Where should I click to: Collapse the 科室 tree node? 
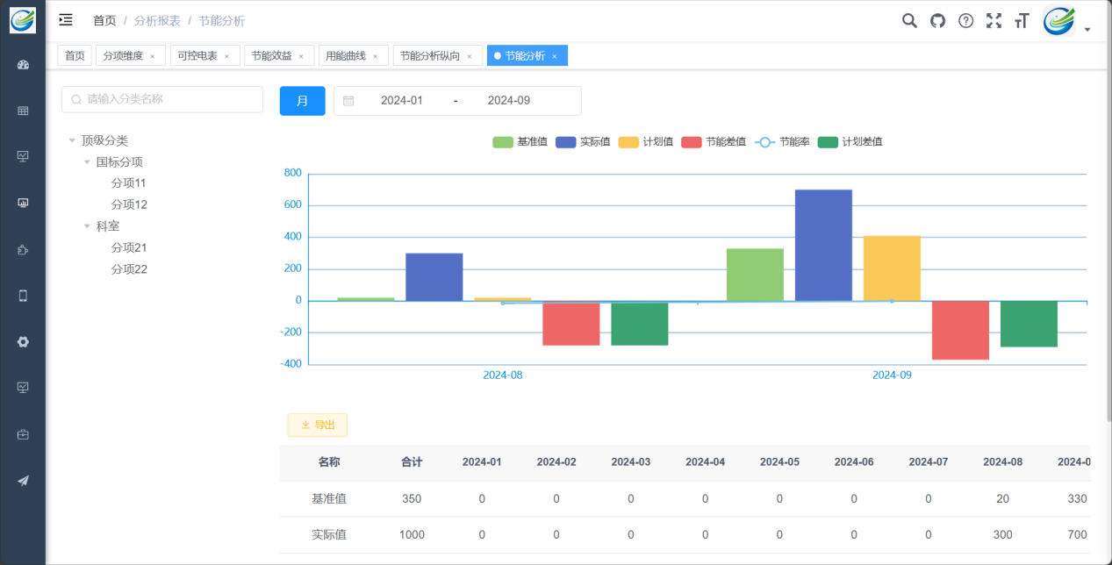pos(87,226)
